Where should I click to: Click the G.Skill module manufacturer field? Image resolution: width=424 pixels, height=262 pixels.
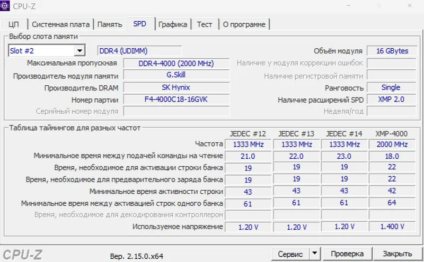(x=176, y=75)
